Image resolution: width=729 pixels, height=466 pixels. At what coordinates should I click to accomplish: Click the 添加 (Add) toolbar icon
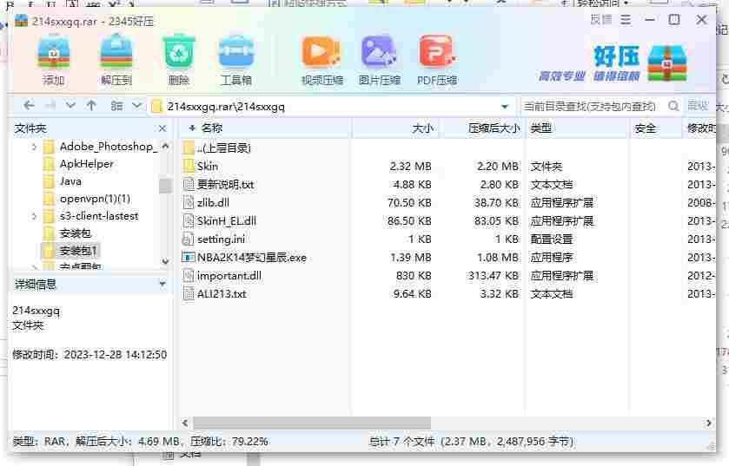[x=54, y=61]
